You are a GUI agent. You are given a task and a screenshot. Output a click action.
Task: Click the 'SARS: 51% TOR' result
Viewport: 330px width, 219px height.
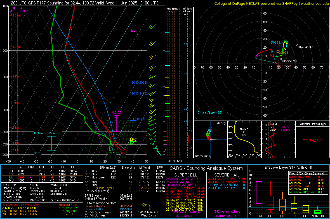tap(185, 216)
